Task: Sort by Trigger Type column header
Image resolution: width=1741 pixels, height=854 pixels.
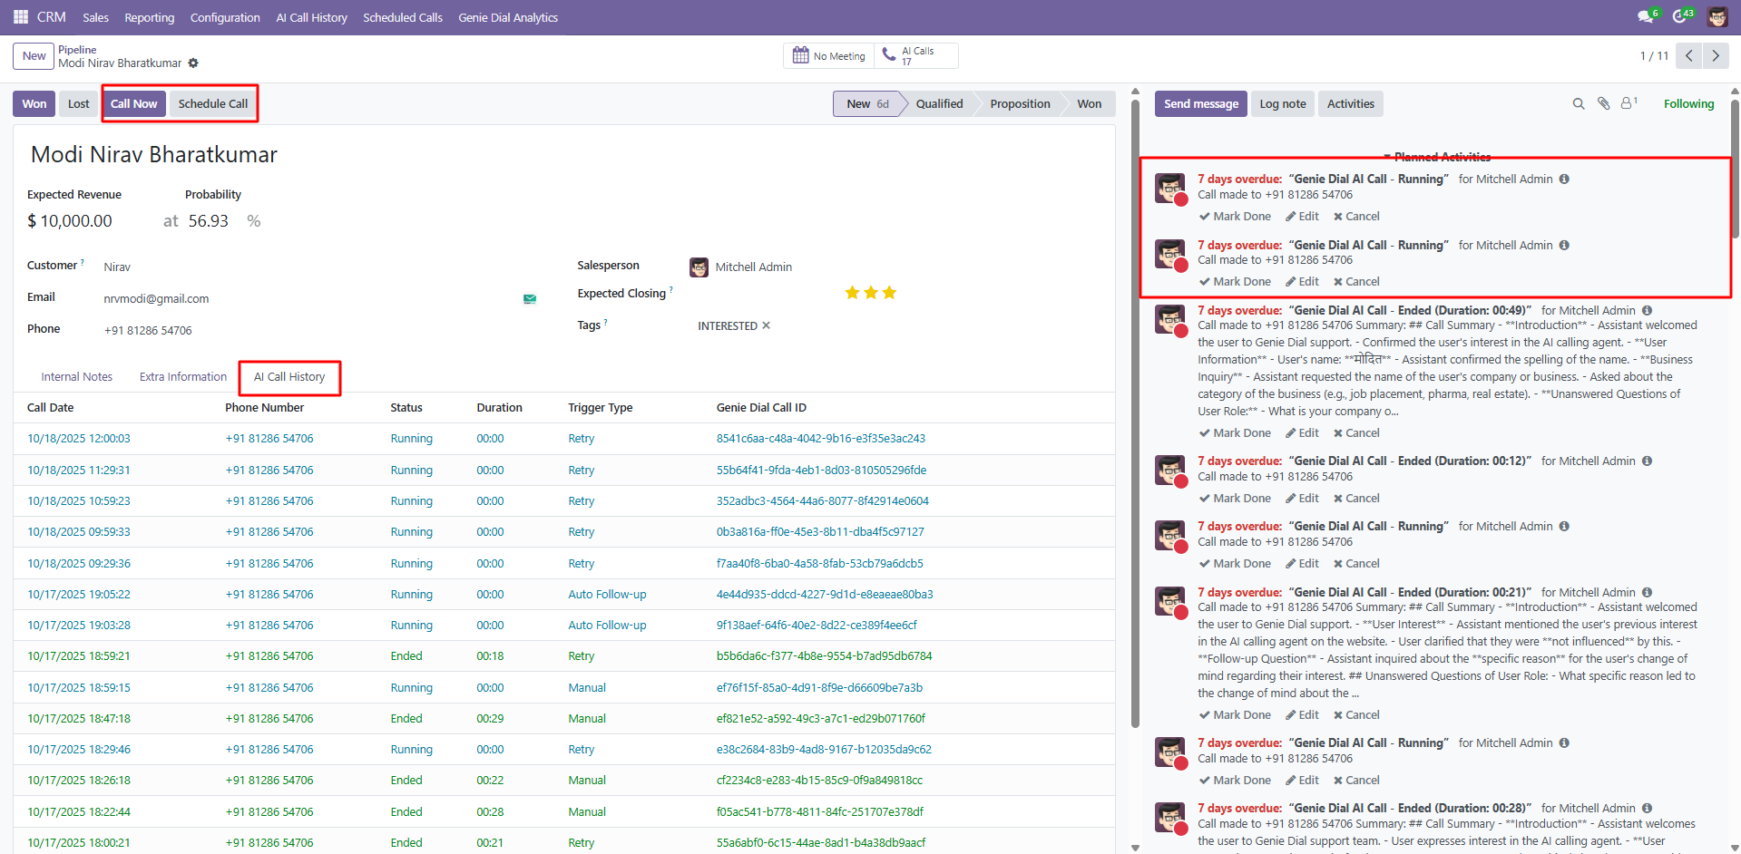Action: (601, 408)
